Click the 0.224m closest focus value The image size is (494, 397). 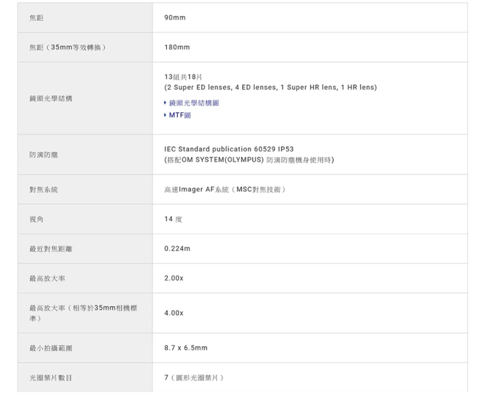tap(177, 248)
